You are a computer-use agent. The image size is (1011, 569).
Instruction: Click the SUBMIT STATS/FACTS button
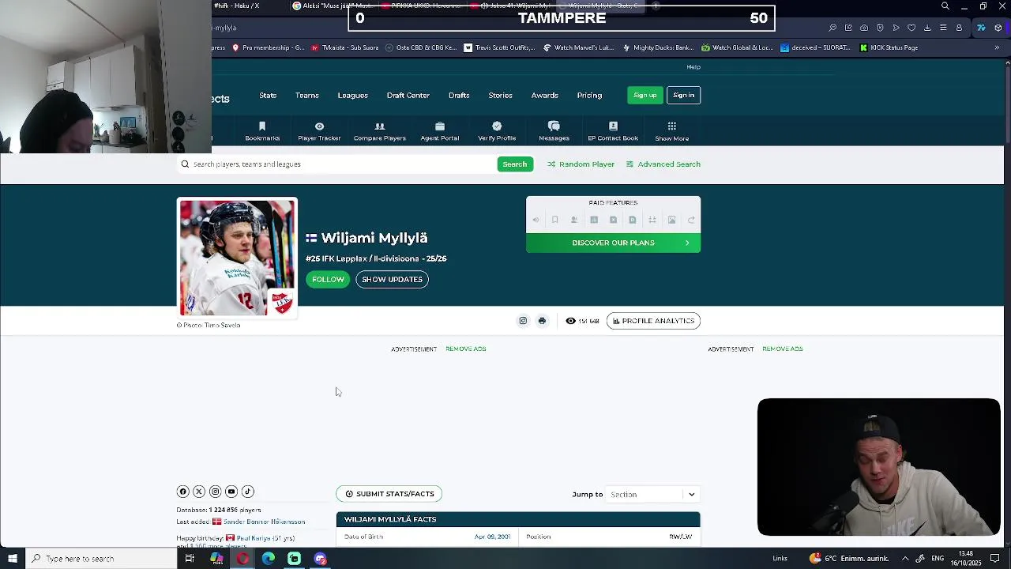pyautogui.click(x=389, y=494)
